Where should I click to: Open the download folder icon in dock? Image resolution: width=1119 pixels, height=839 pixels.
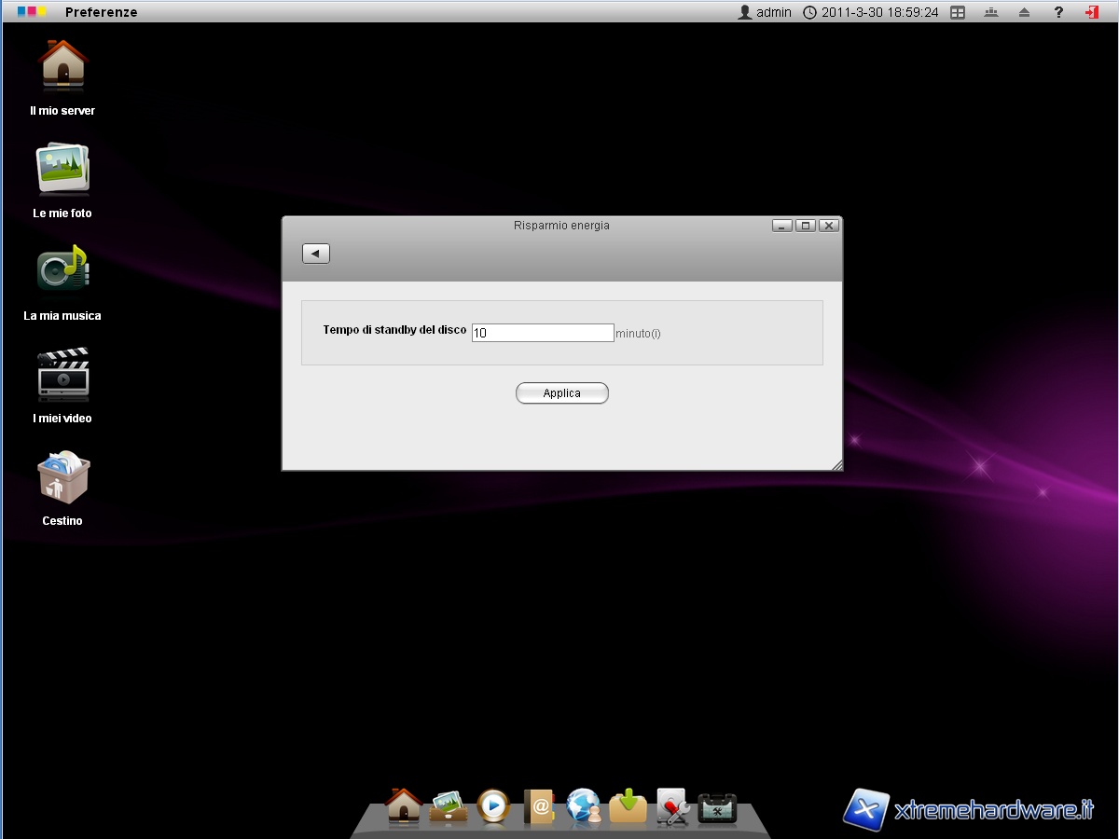[629, 806]
